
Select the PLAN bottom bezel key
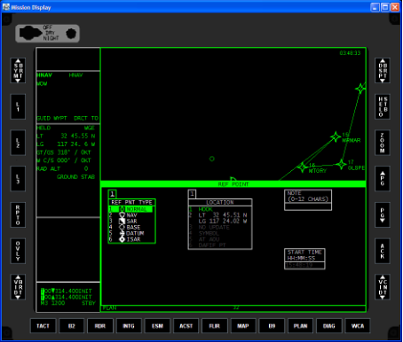tap(300, 326)
